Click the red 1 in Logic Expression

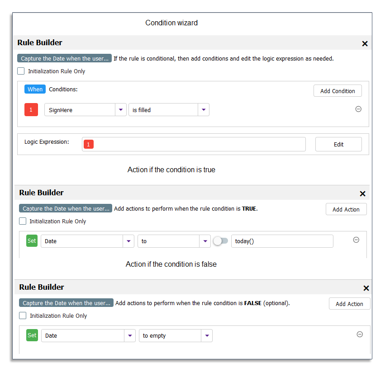coord(88,144)
